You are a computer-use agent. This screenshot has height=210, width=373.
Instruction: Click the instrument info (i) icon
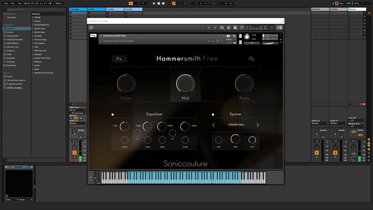(234, 36)
